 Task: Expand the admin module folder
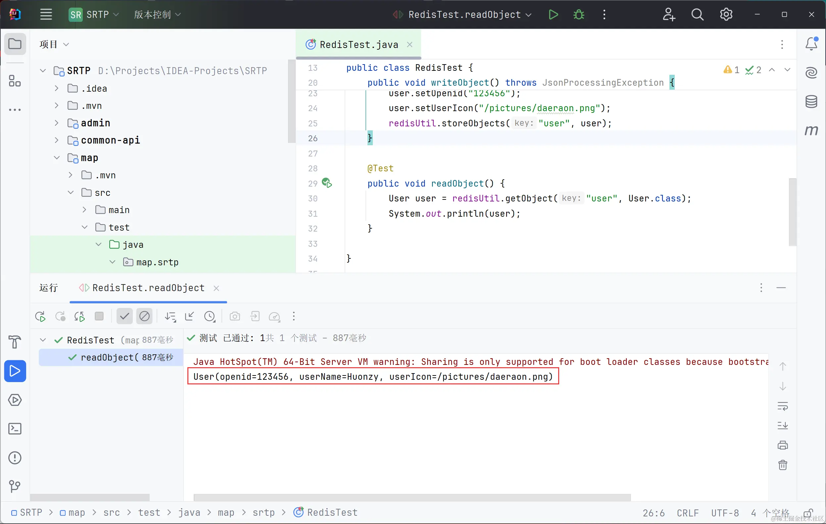point(57,123)
